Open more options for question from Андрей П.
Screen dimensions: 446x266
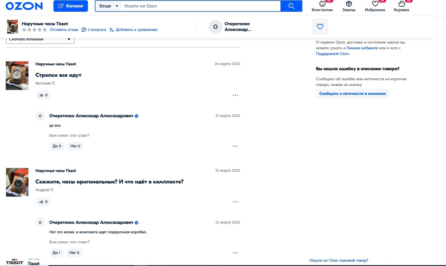(x=236, y=202)
